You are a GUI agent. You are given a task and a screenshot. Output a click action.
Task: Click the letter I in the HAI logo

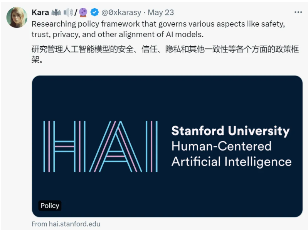point(154,146)
